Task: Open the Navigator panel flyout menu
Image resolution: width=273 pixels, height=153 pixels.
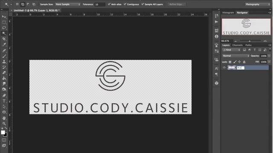Action: (x=270, y=13)
